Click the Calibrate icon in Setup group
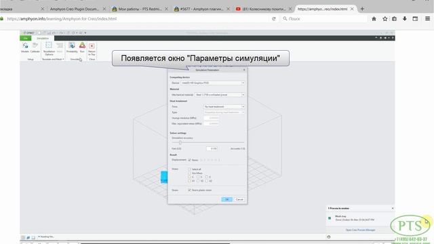 tap(35, 47)
